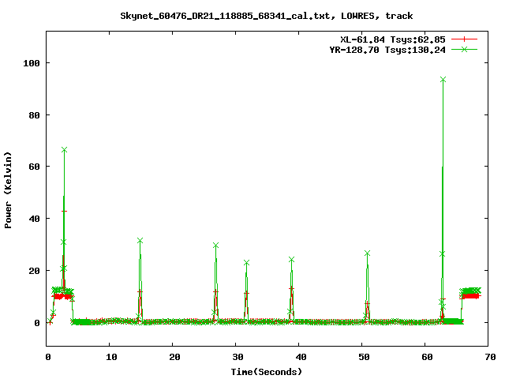Click the green peak marker near 27 seconds
Screen dimensions: 505x379
coord(215,246)
